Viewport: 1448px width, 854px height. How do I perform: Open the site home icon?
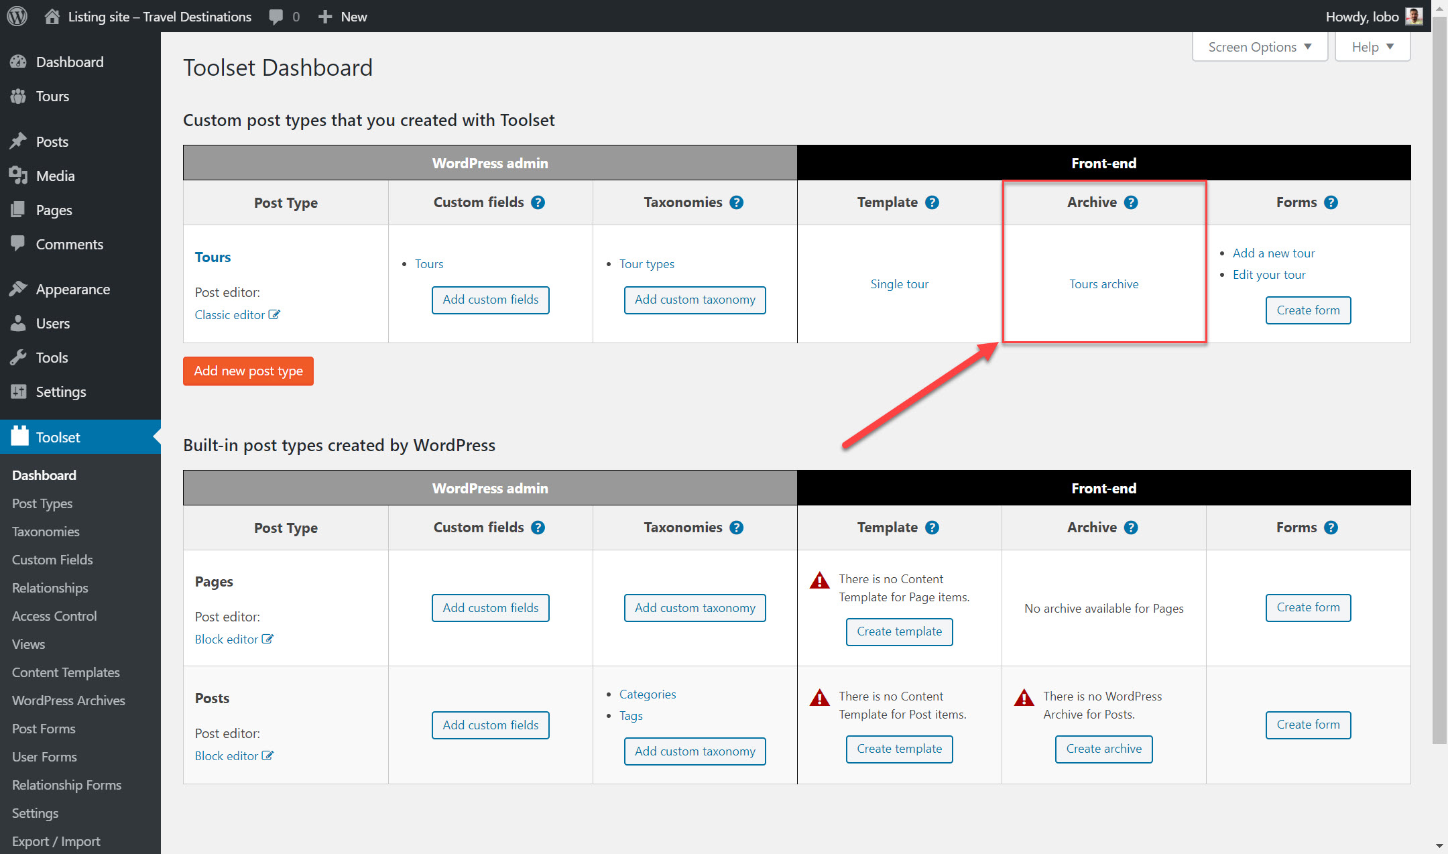pyautogui.click(x=52, y=16)
